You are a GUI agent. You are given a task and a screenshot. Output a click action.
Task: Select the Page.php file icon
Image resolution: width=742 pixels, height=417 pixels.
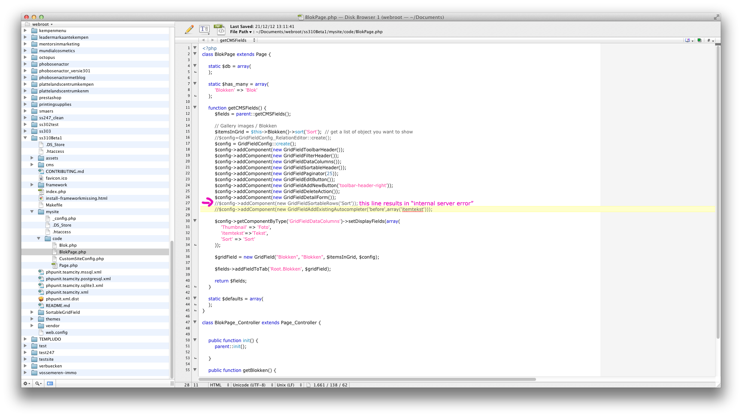[54, 265]
